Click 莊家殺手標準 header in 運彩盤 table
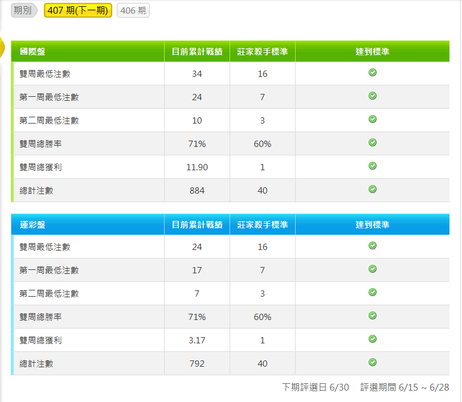The height and width of the screenshot is (402, 462). (x=263, y=225)
